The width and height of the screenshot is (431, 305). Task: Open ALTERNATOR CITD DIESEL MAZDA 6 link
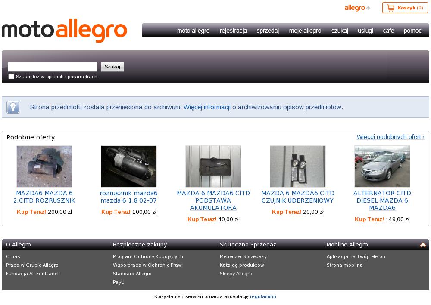coord(382,200)
